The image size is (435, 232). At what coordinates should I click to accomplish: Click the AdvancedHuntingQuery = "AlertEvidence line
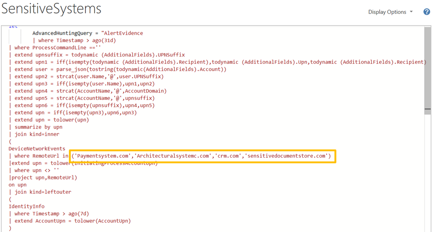88,33
